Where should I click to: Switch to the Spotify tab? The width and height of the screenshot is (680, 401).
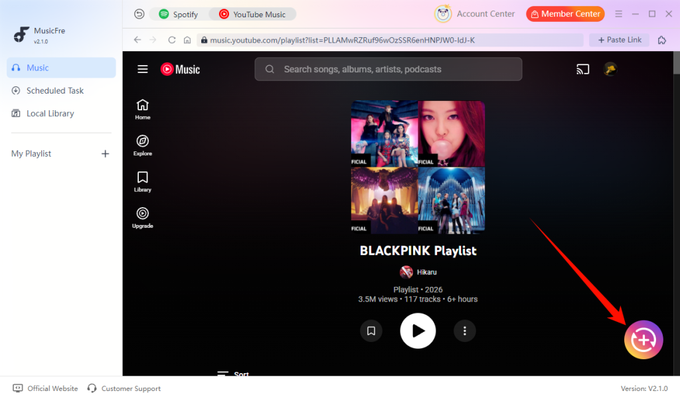coord(178,14)
